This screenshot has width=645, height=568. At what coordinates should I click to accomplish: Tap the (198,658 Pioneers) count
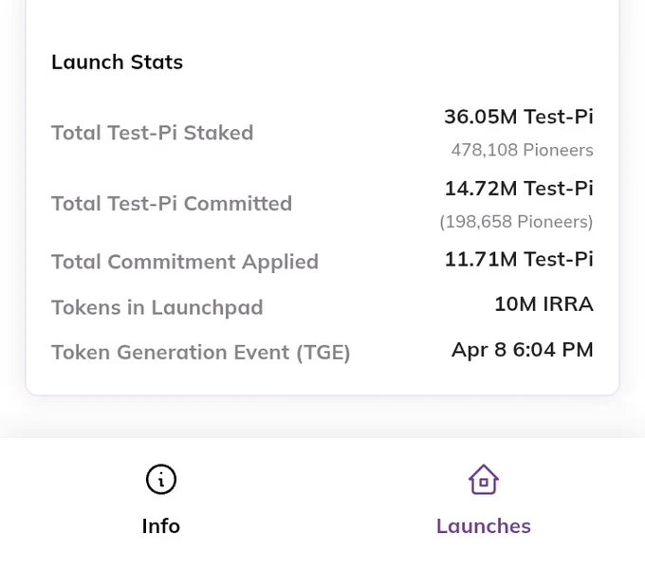pyautogui.click(x=516, y=222)
